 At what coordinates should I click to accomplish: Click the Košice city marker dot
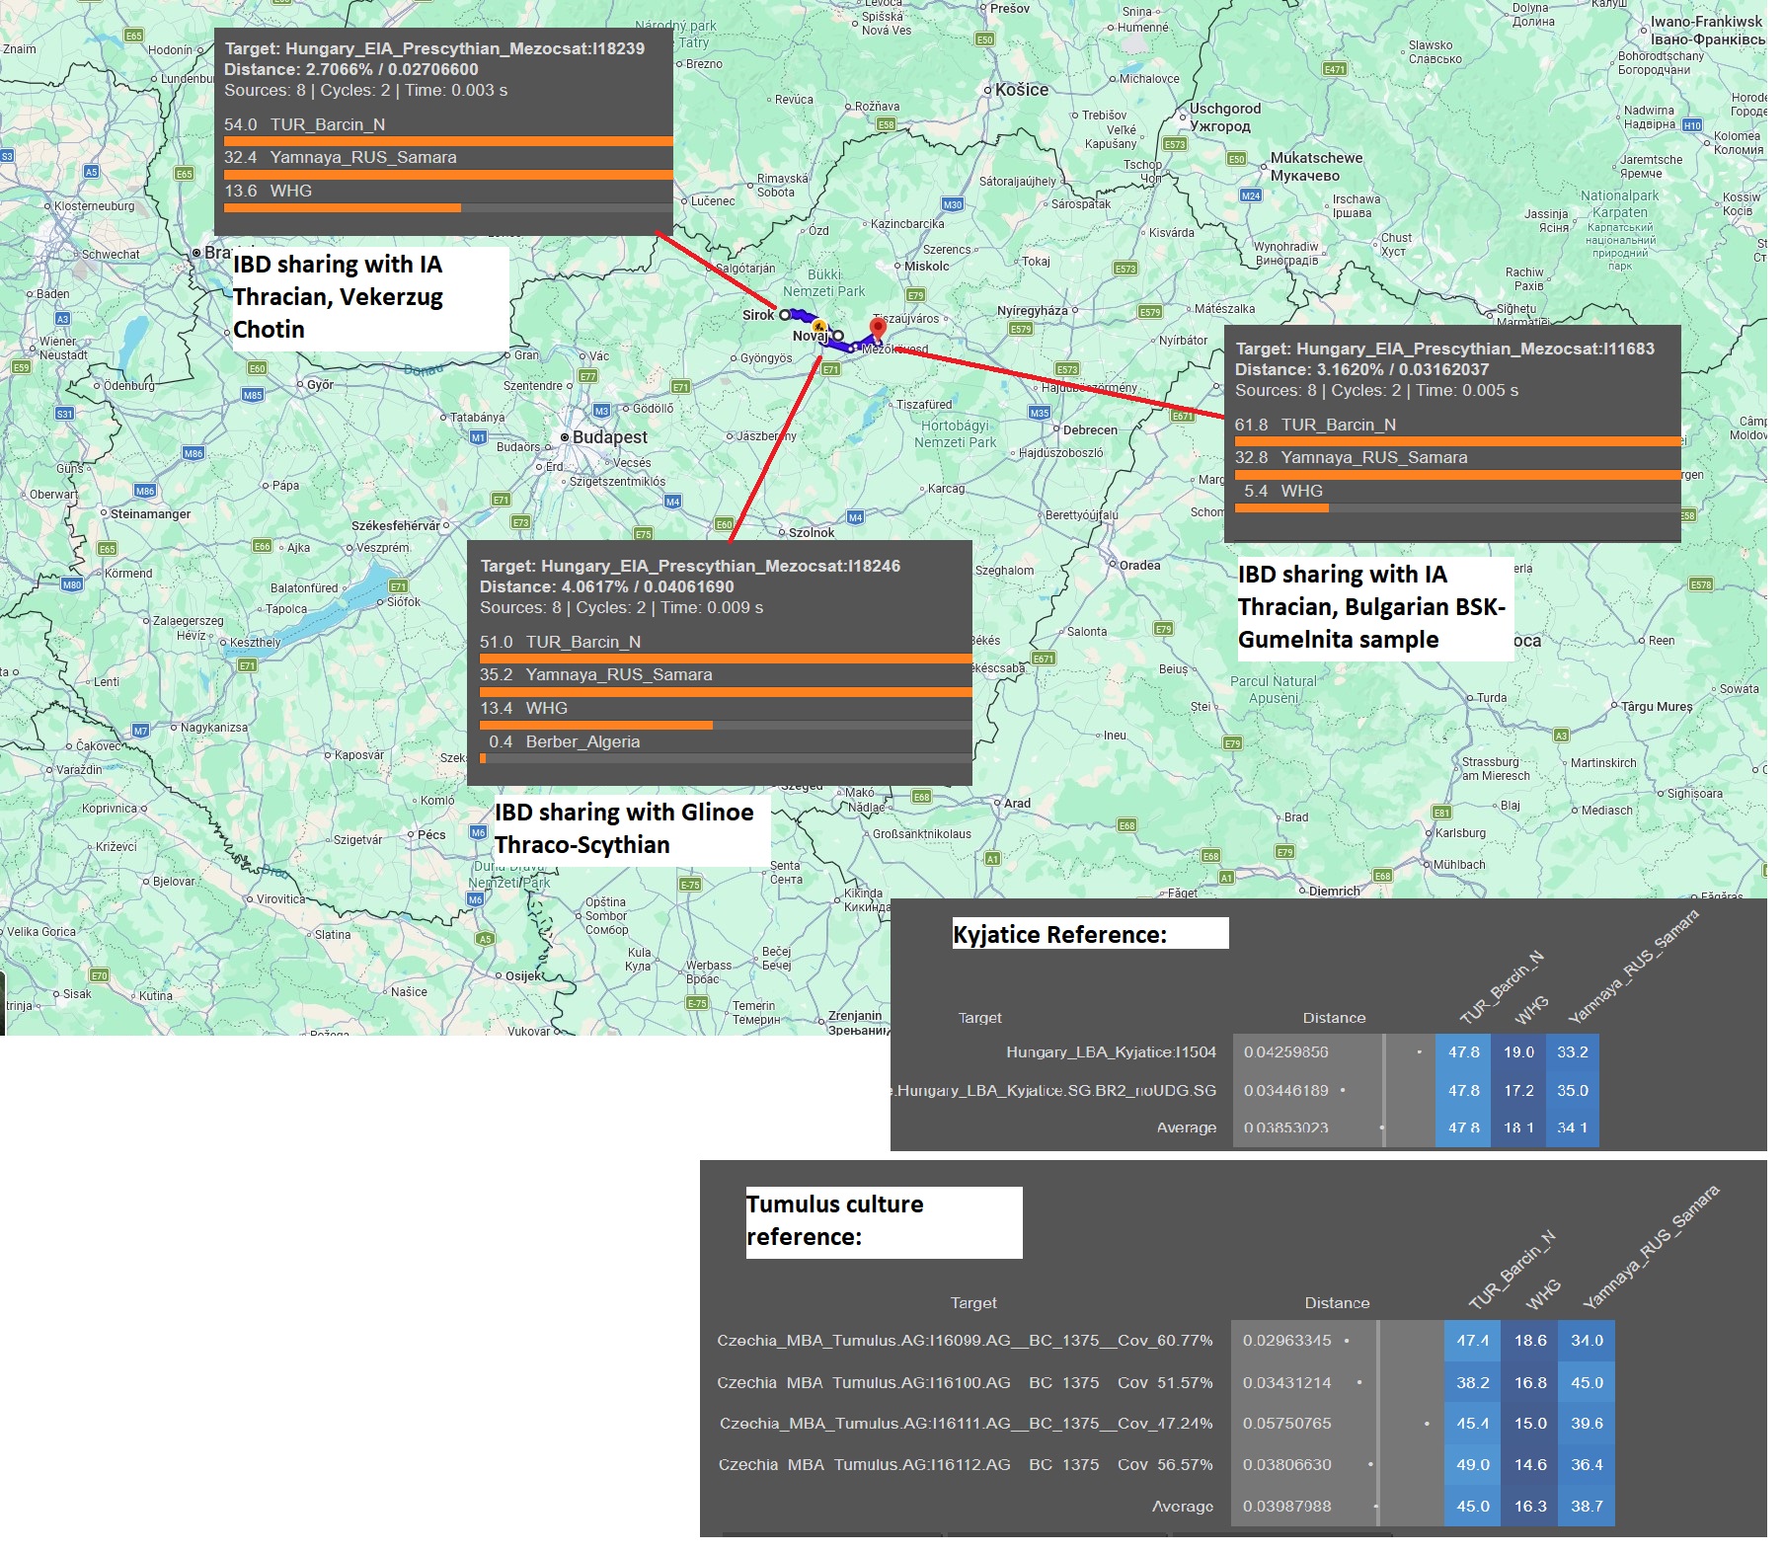[987, 90]
